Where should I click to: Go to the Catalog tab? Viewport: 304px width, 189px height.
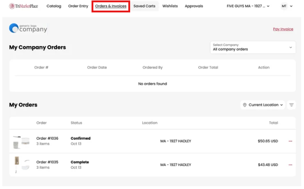click(54, 6)
